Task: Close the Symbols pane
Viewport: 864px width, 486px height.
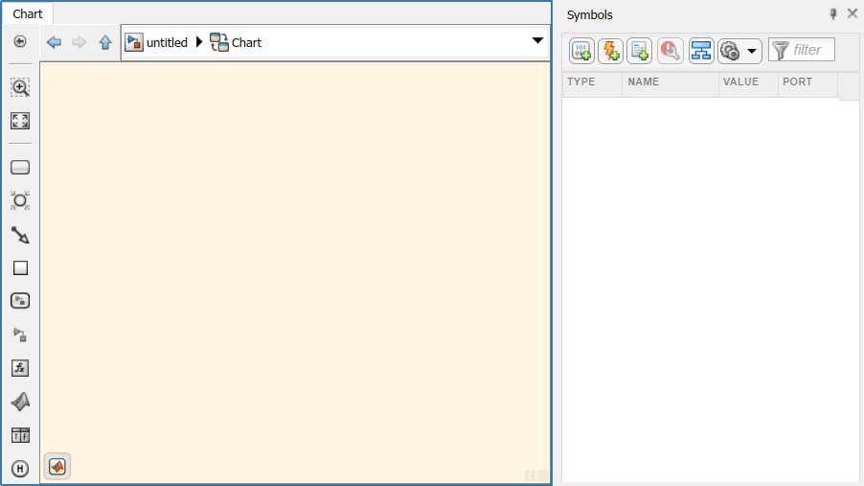Action: click(x=853, y=13)
